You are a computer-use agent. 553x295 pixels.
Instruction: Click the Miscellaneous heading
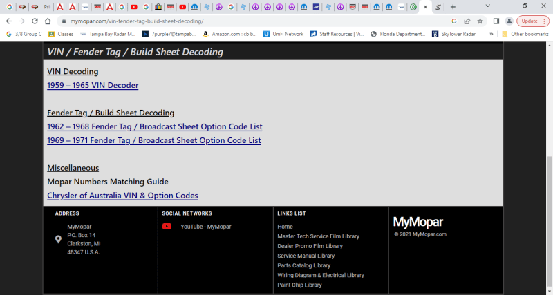(73, 168)
